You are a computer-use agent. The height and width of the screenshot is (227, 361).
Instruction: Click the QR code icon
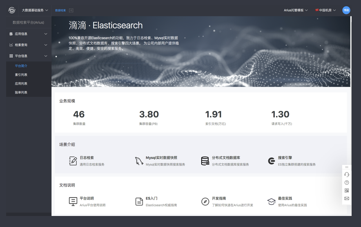(347, 190)
